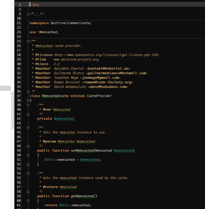Click line number 23 in the gutter
Viewport: 205px width, 209px height.
pos(19,32)
